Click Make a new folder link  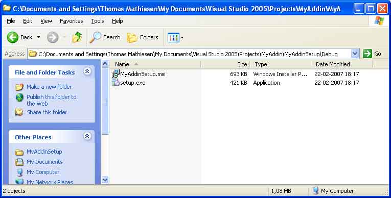49,87
